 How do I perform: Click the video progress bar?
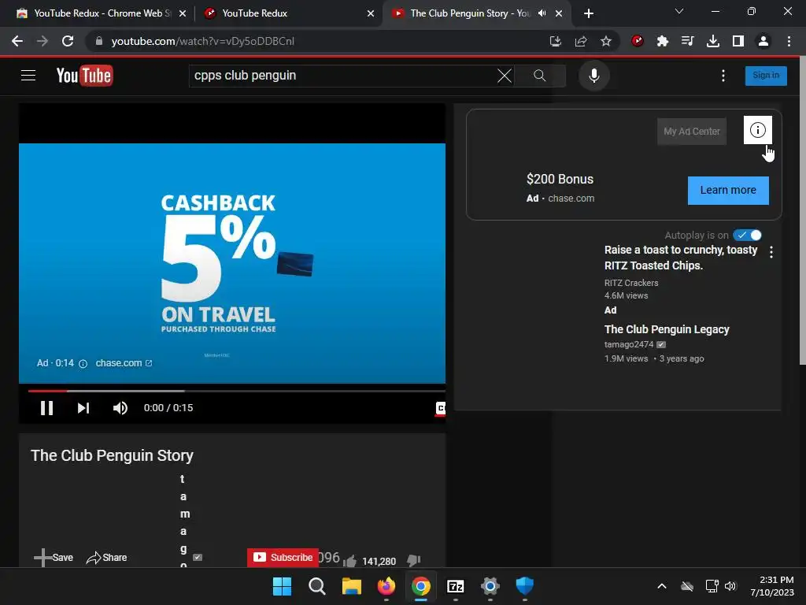(x=236, y=391)
